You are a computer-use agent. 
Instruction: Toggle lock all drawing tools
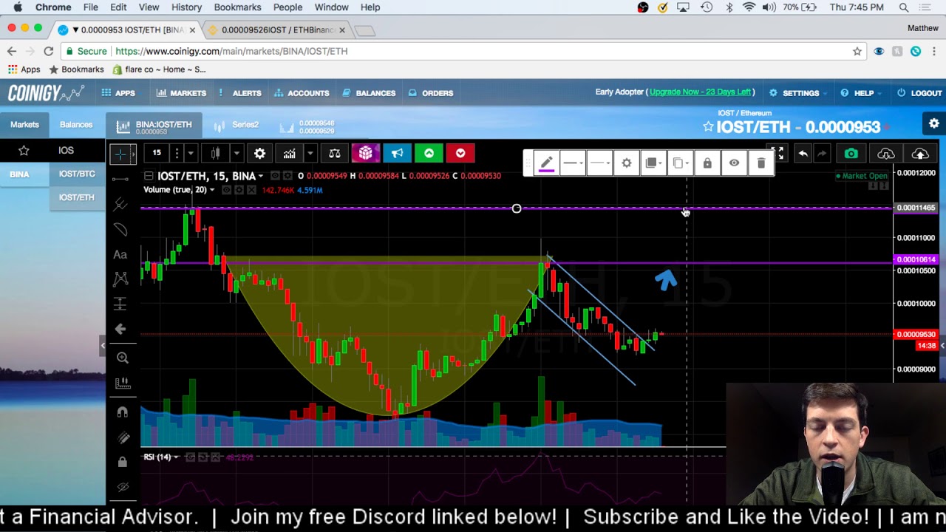[x=123, y=463]
